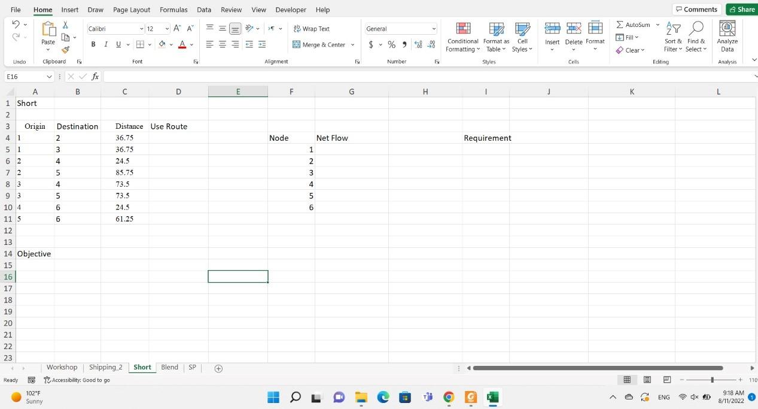Click the insert function fx icon
This screenshot has width=758, height=409.
[x=96, y=77]
